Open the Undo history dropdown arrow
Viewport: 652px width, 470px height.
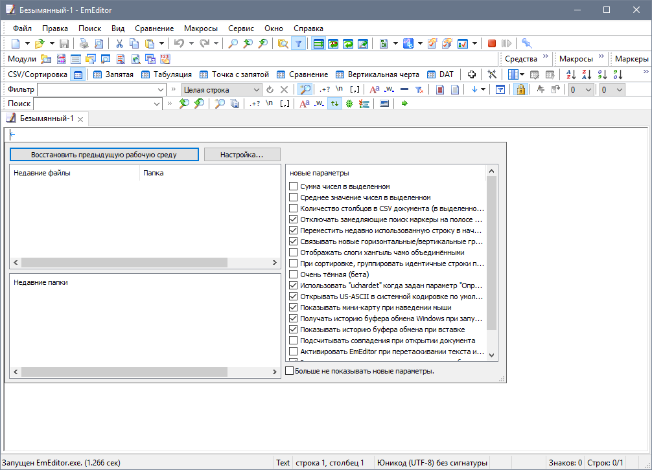click(191, 43)
